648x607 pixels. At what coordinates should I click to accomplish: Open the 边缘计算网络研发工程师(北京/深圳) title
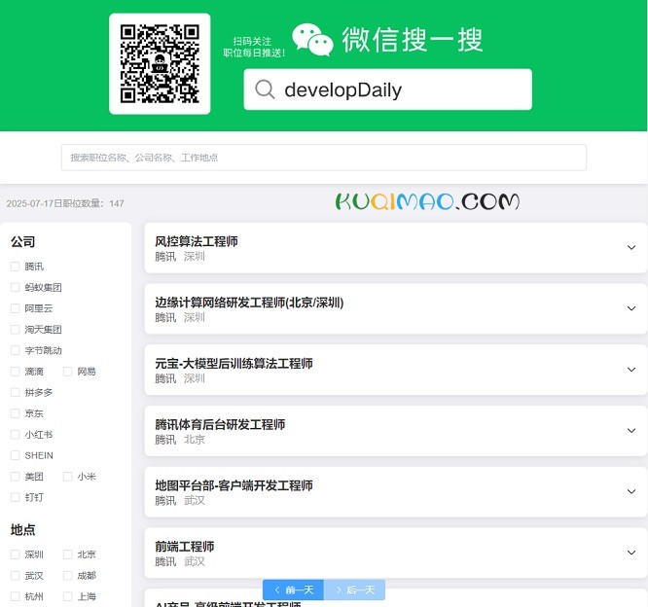249,303
